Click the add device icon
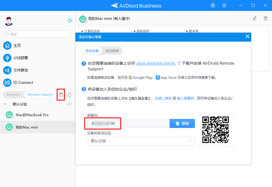 tap(61, 95)
